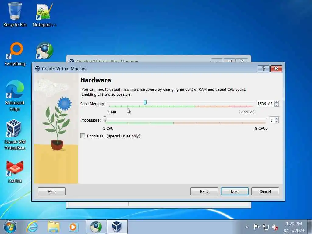Click the Base Memory value field
Screen dimensions: 312x234
pos(265,104)
